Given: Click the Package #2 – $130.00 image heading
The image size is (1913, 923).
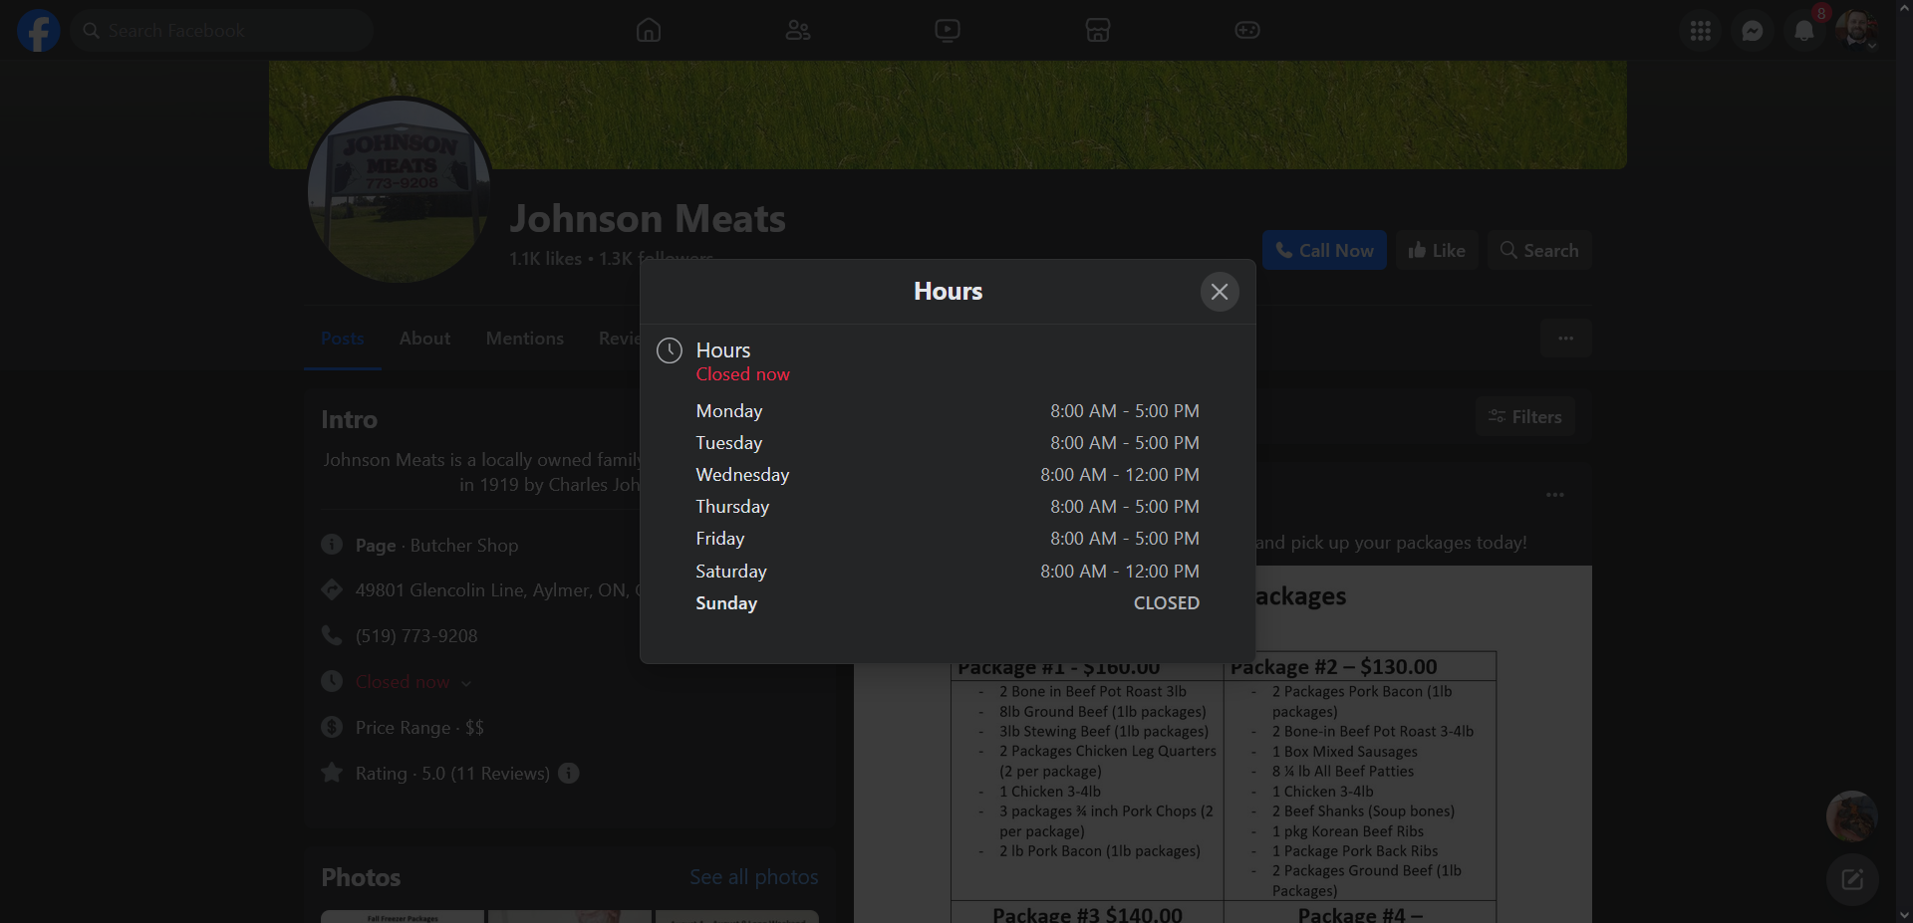Looking at the screenshot, I should coord(1334,667).
